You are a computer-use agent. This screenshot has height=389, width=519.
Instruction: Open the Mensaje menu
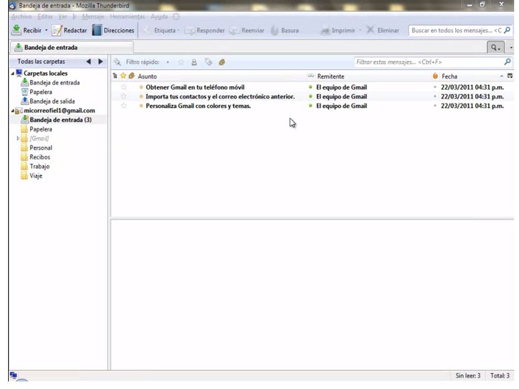point(93,17)
